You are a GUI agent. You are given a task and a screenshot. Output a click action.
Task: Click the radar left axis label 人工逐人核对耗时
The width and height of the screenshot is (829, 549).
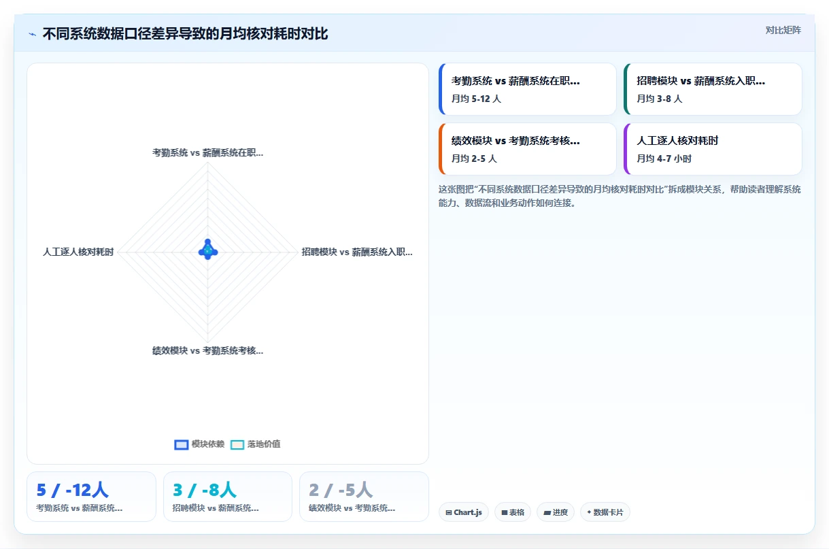[78, 252]
